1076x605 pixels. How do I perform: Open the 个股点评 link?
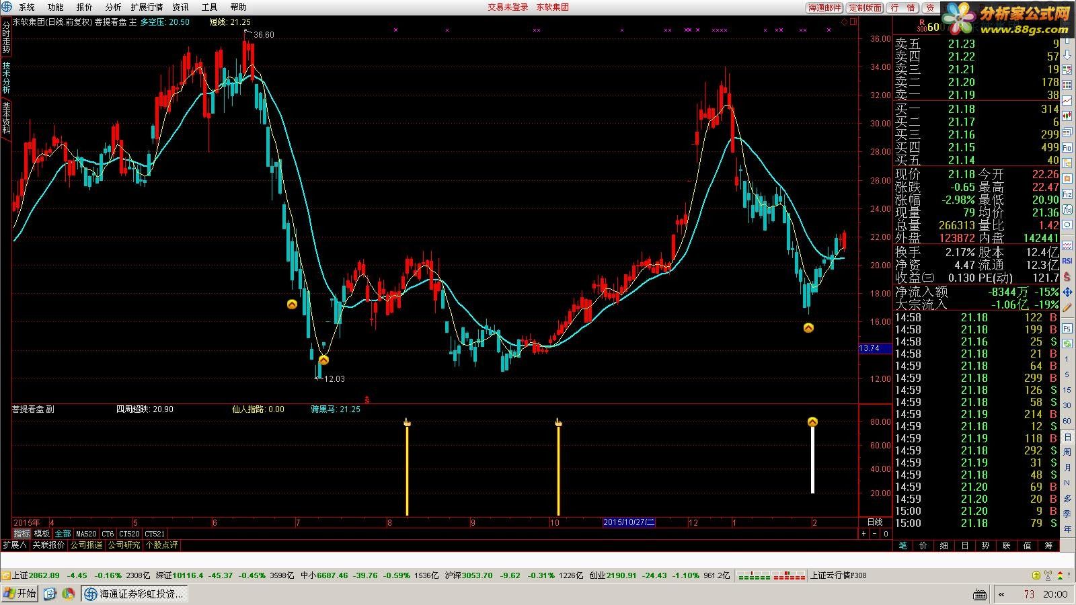click(162, 545)
